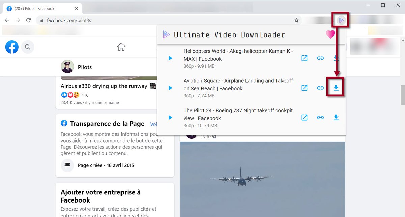Download The Pilot 24 Boeing 737 video

(336, 118)
